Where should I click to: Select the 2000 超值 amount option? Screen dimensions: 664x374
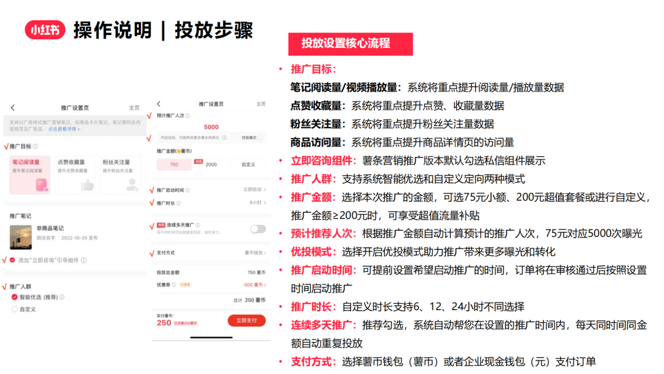click(211, 164)
